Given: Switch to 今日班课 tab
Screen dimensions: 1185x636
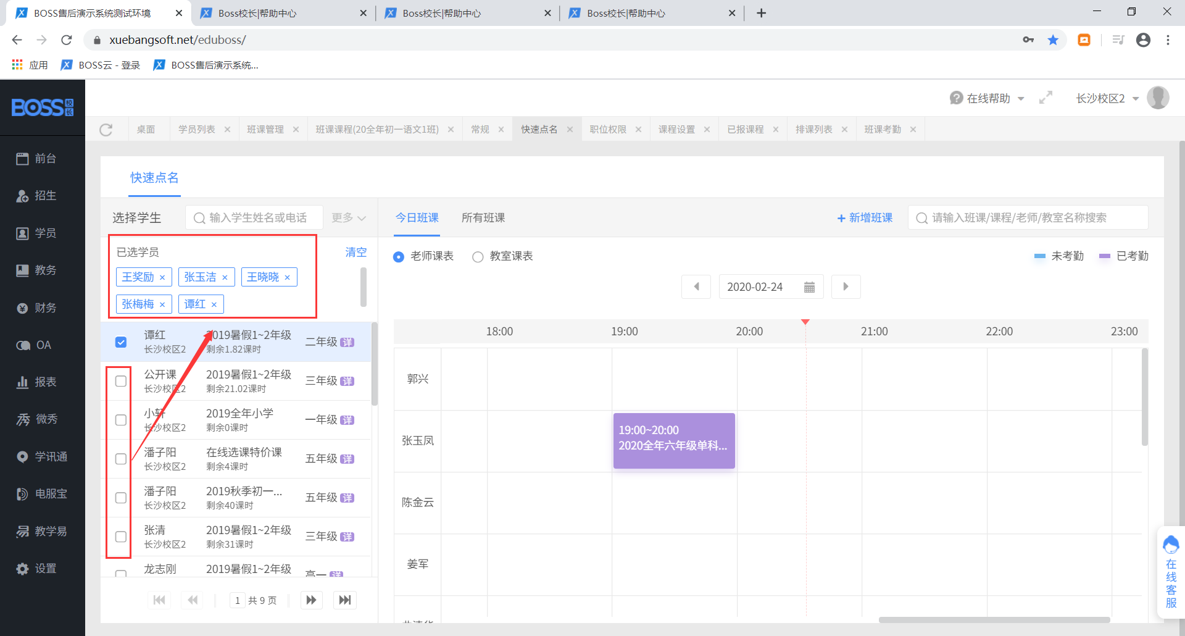Looking at the screenshot, I should 417,217.
